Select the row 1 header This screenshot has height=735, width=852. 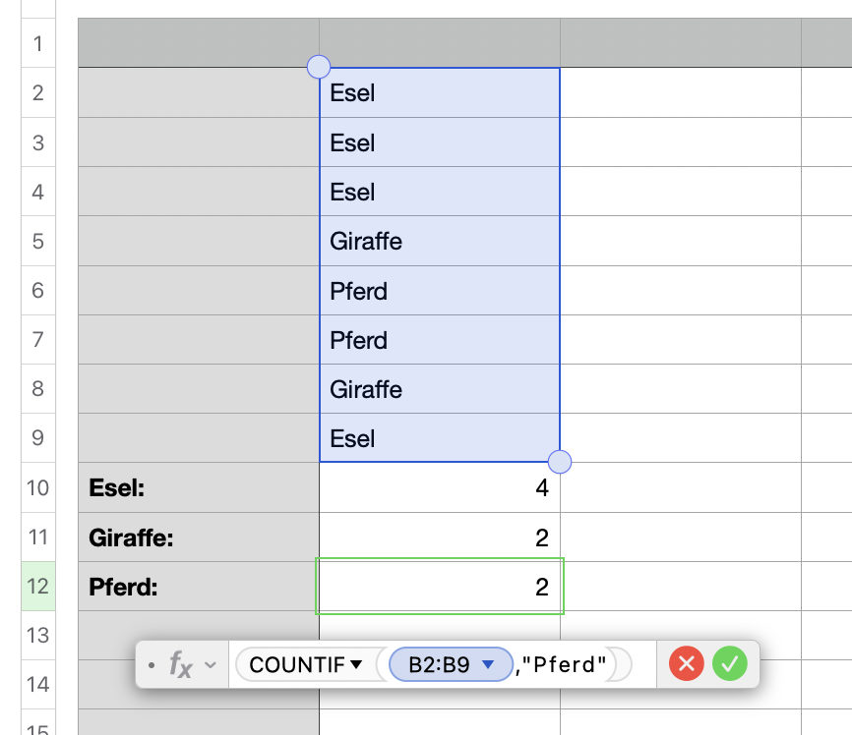click(38, 43)
